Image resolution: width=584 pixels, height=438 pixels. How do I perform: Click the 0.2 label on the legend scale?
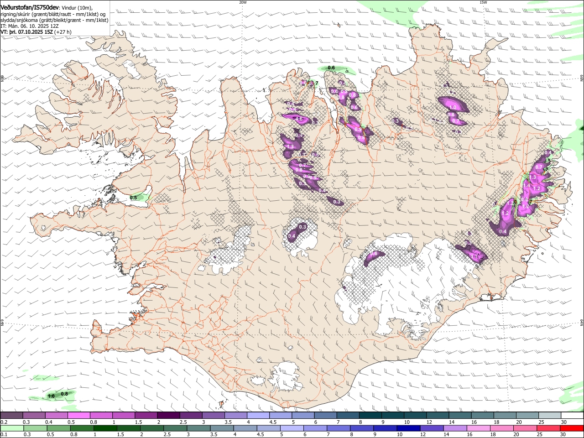[3, 422]
